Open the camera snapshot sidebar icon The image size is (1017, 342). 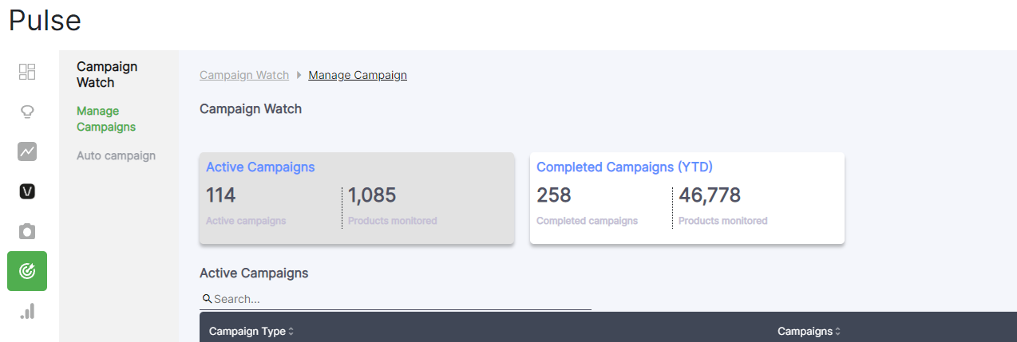tap(27, 231)
